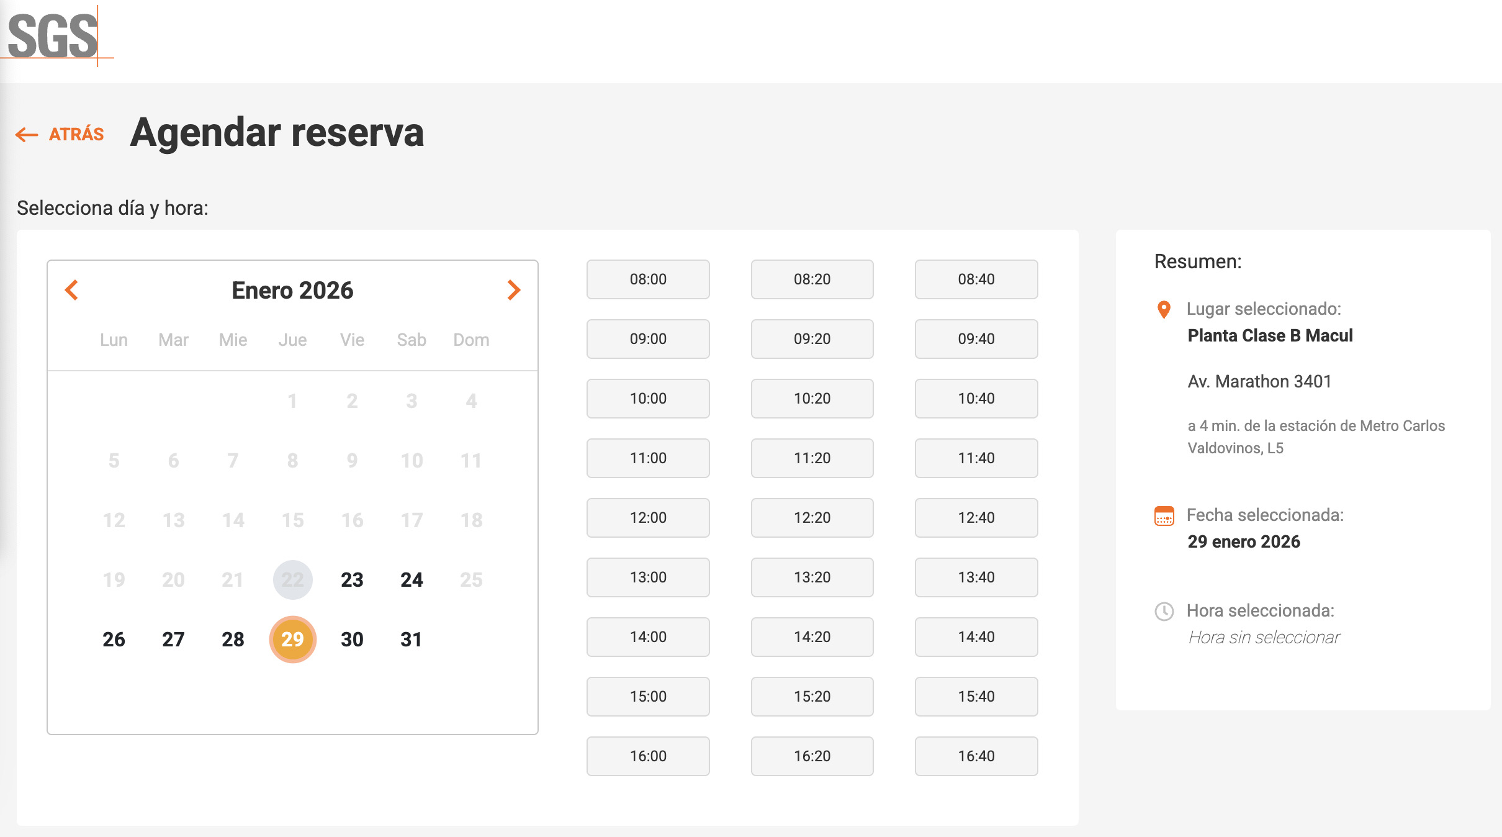Viewport: 1502px width, 837px height.
Task: Select day 30 in the calendar
Action: [352, 640]
